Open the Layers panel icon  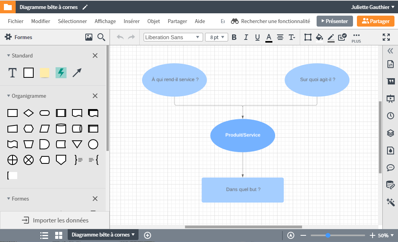coord(390,133)
